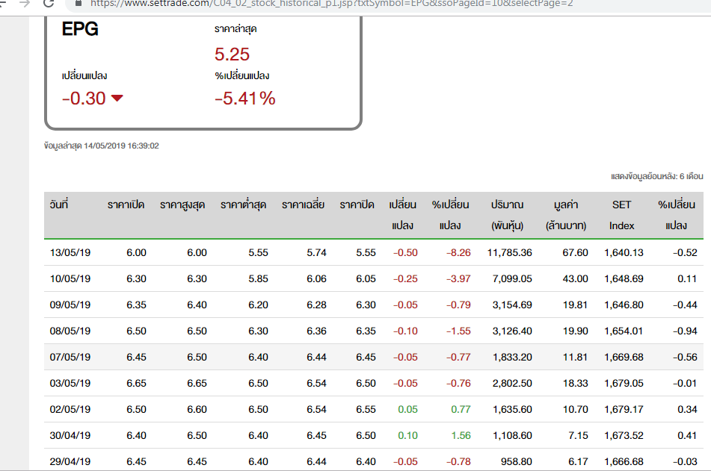Click percent change -8.26 value
711x471 pixels.
(458, 253)
